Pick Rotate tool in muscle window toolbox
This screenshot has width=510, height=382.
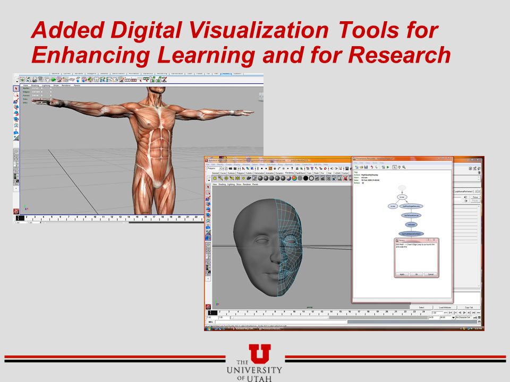click(x=16, y=113)
